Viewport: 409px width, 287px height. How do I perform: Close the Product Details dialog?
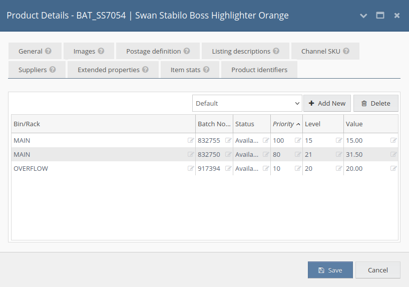397,16
